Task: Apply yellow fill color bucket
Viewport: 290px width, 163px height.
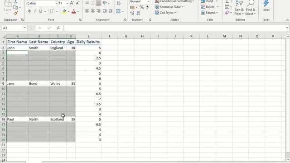Action: point(64,11)
